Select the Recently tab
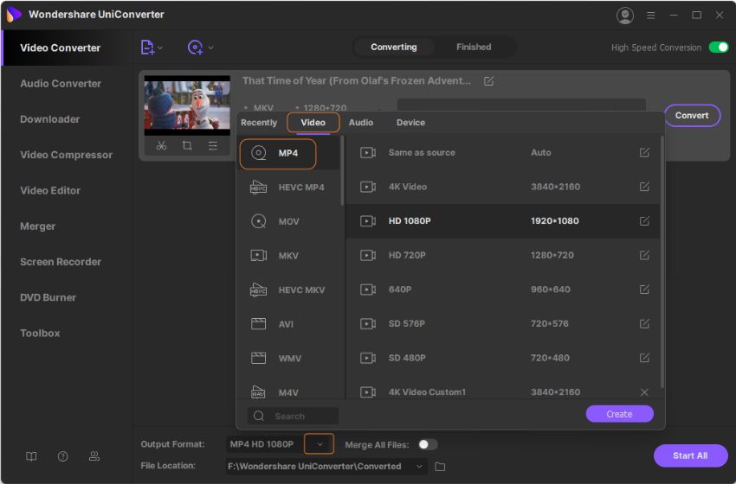The image size is (736, 484). coord(259,122)
